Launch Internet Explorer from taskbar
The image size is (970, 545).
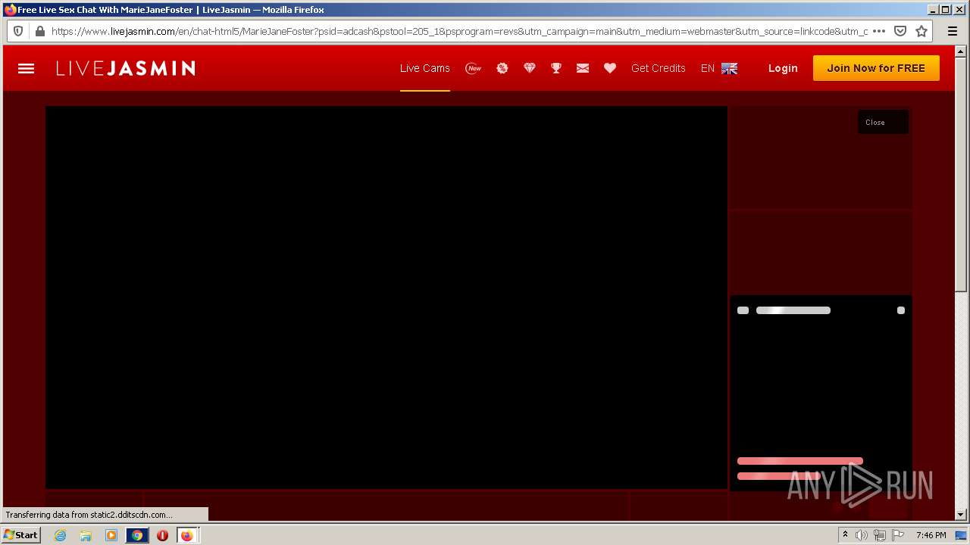(61, 535)
